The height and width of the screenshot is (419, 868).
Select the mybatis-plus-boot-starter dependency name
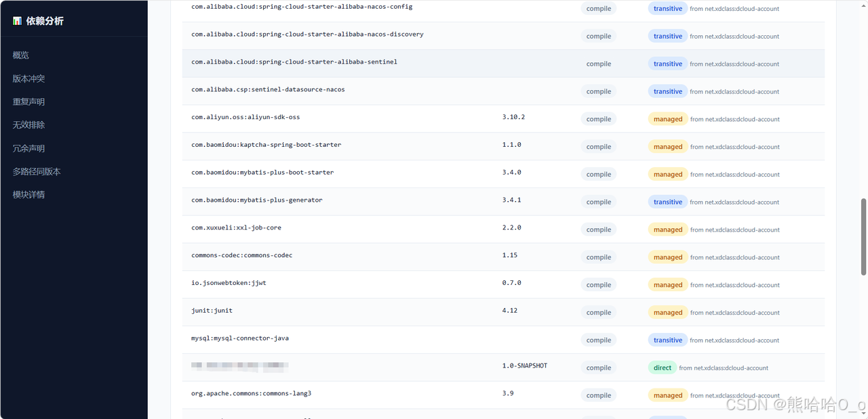tap(262, 173)
